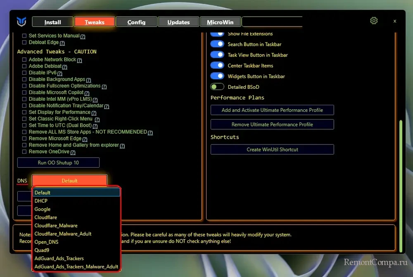The width and height of the screenshot is (413, 277).
Task: Open help icon for Set Services to Manual
Action: [x=83, y=36]
